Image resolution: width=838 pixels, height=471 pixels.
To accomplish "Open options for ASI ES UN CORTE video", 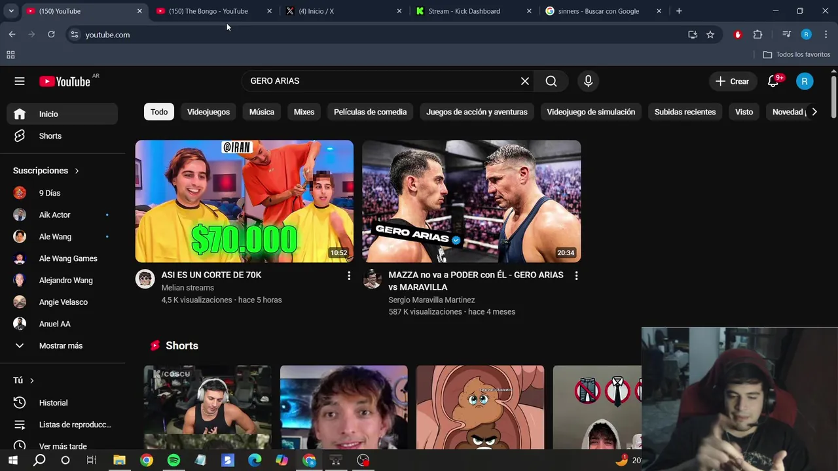I will (x=349, y=276).
